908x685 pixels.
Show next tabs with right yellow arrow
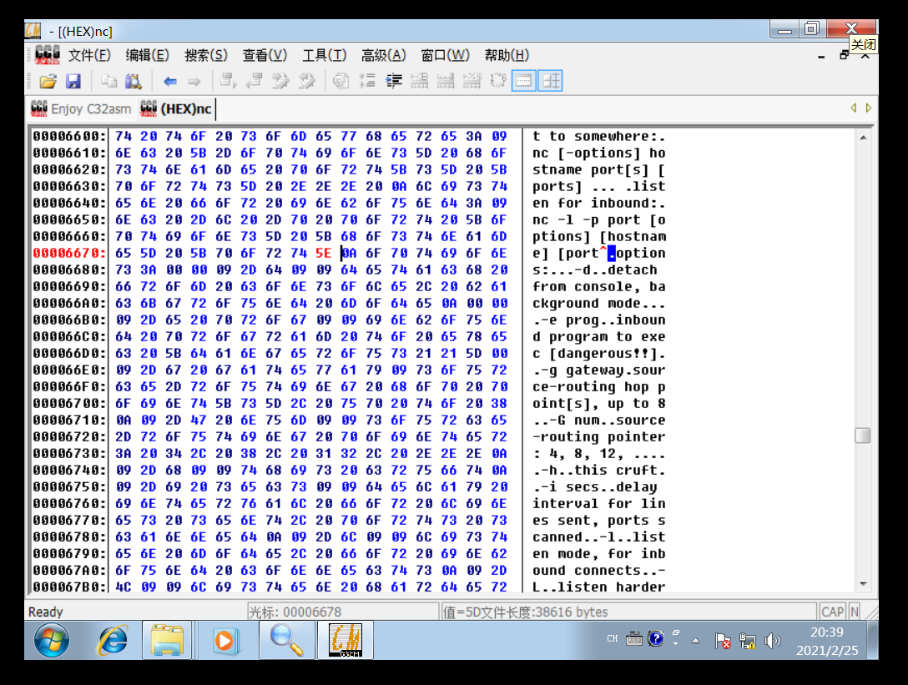coord(869,108)
